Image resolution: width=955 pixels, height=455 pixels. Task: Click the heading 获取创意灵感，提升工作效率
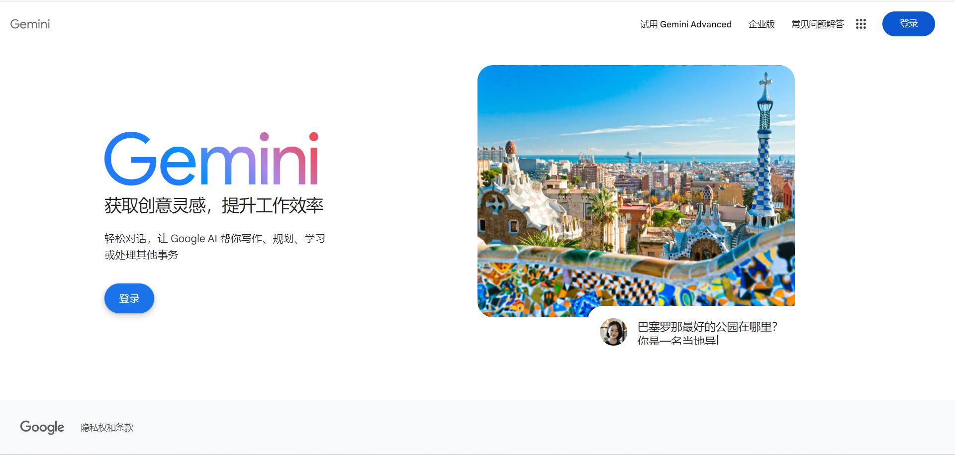coord(214,205)
